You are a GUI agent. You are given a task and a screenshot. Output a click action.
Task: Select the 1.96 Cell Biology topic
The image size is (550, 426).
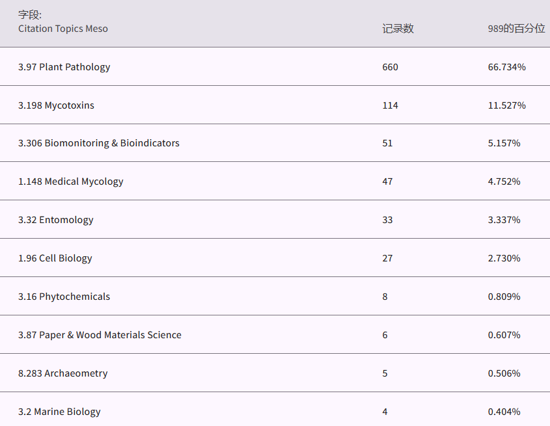pyautogui.click(x=55, y=258)
